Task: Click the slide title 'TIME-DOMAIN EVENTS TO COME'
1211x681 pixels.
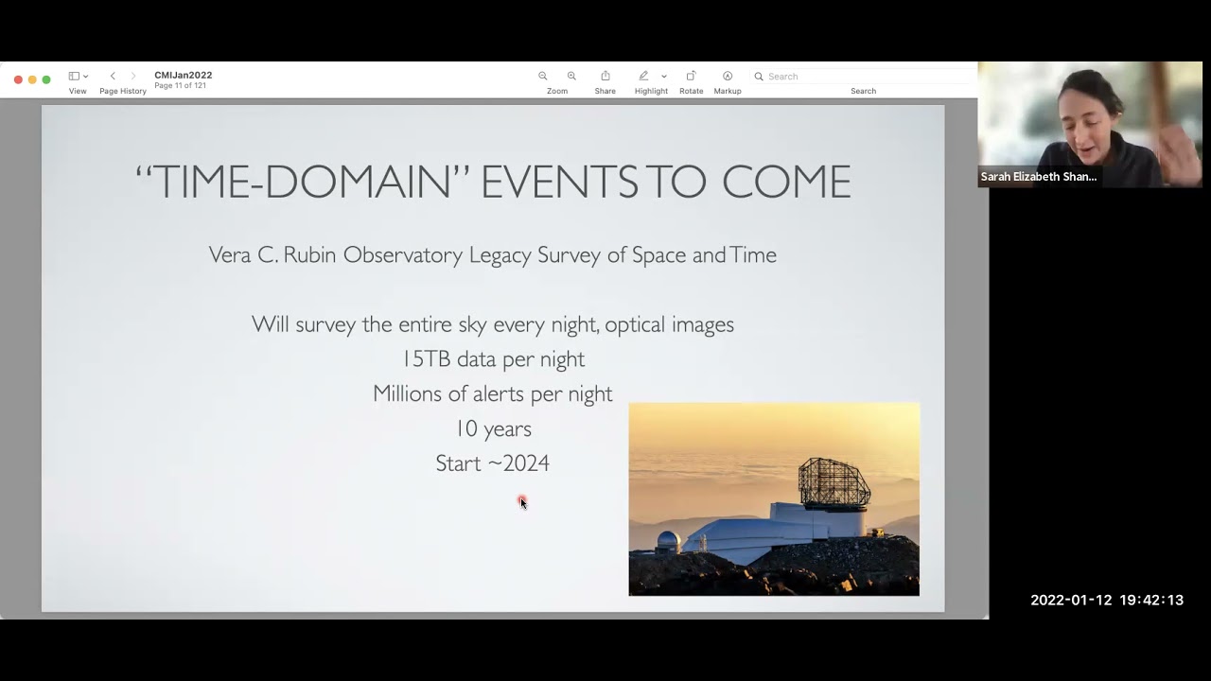Action: tap(493, 182)
